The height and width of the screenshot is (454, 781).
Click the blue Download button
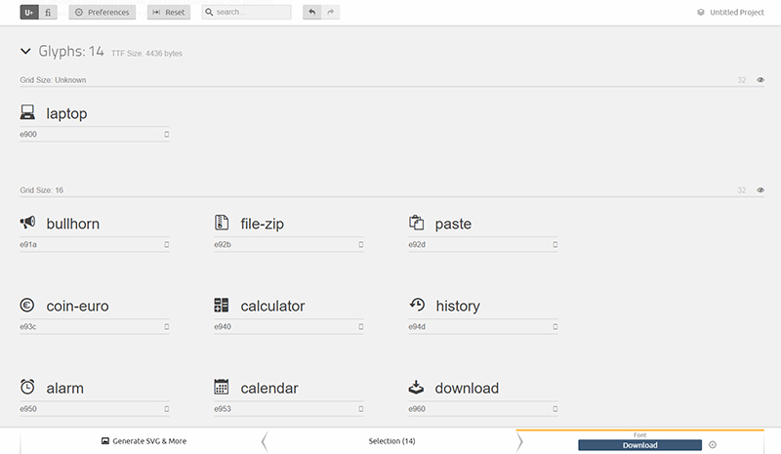click(x=639, y=445)
